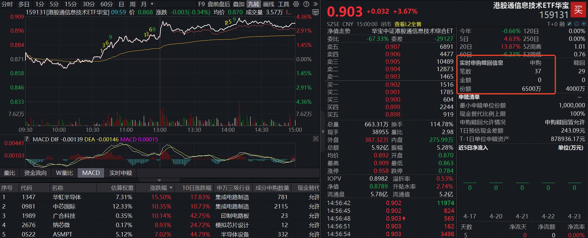Select 华虹半导体 row in holdings table
The image size is (588, 238).
[67, 197]
